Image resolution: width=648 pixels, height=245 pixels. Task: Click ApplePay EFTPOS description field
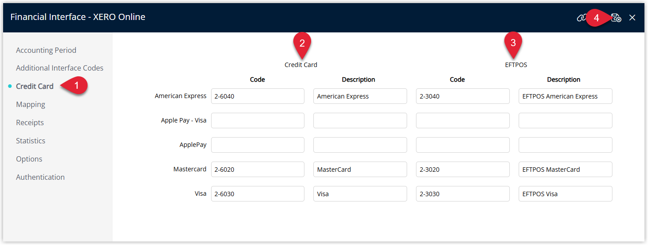(x=565, y=145)
